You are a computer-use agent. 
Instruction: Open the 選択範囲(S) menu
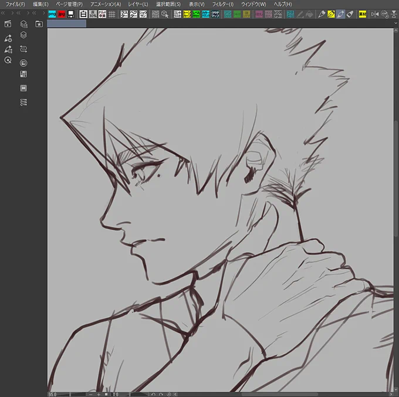point(168,4)
